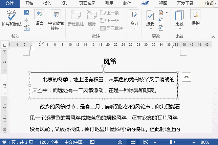Click the 修订 track changes icon
Screen dimensions: 218x145
(x=134, y=15)
